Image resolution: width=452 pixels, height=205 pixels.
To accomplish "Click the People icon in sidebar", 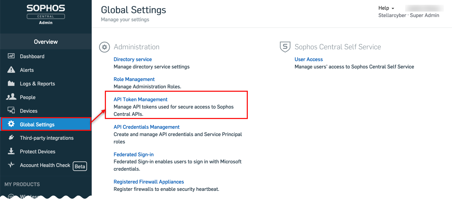I will click(x=11, y=97).
